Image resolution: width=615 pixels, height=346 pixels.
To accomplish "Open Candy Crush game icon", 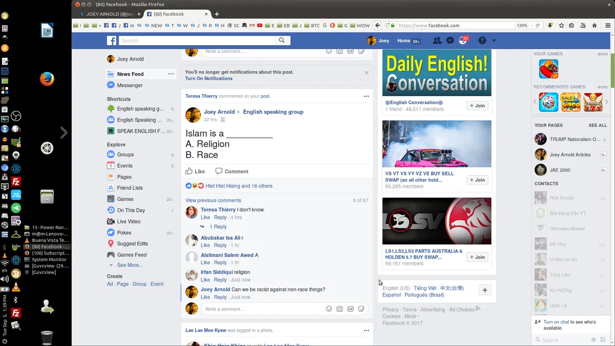I will pos(549,69).
